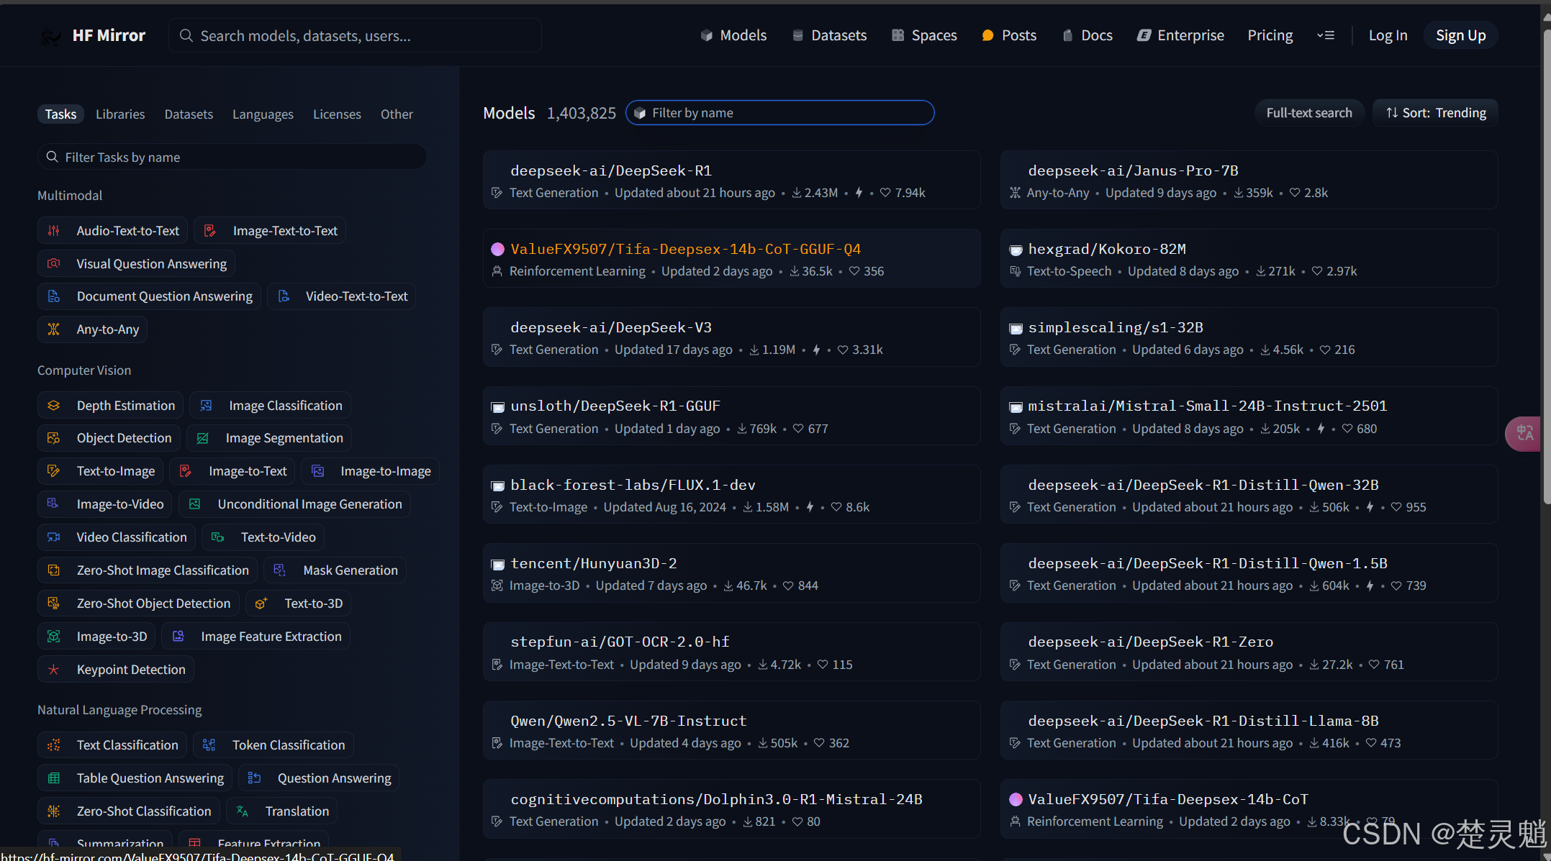The width and height of the screenshot is (1551, 861).
Task: Click the hexgrad/Kokoro-82M avatar icon
Action: click(x=1016, y=250)
